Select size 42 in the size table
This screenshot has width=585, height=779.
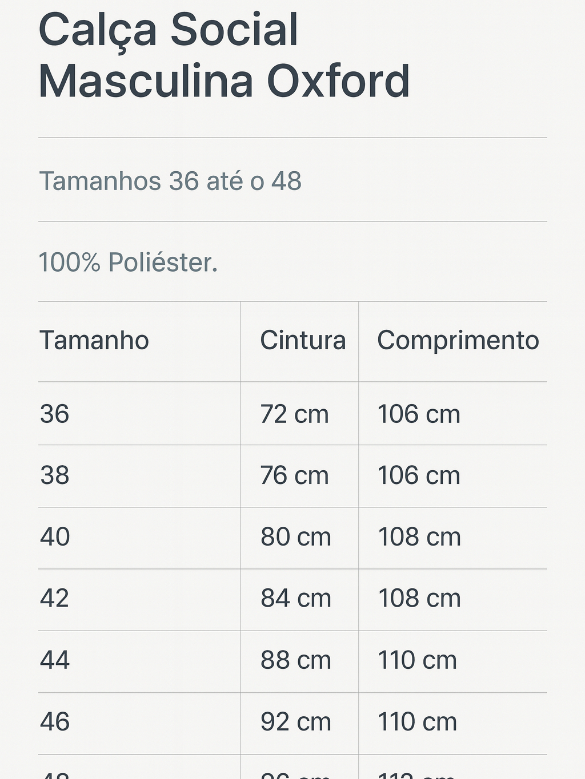pyautogui.click(x=55, y=598)
